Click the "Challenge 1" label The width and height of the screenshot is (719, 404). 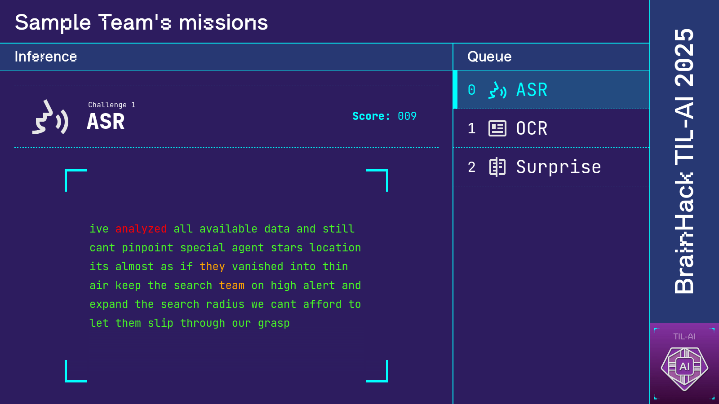(x=111, y=105)
